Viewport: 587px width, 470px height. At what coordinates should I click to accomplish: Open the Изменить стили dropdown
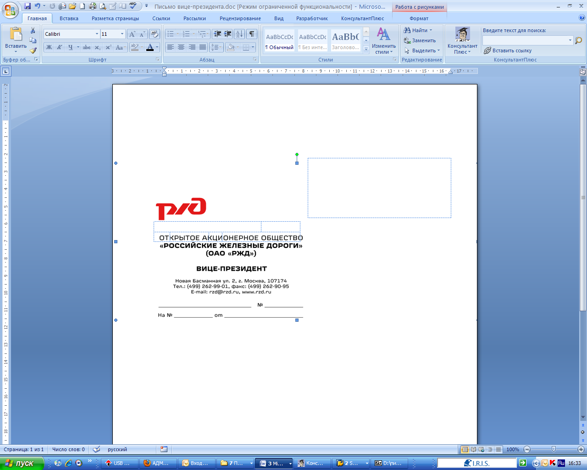[384, 40]
